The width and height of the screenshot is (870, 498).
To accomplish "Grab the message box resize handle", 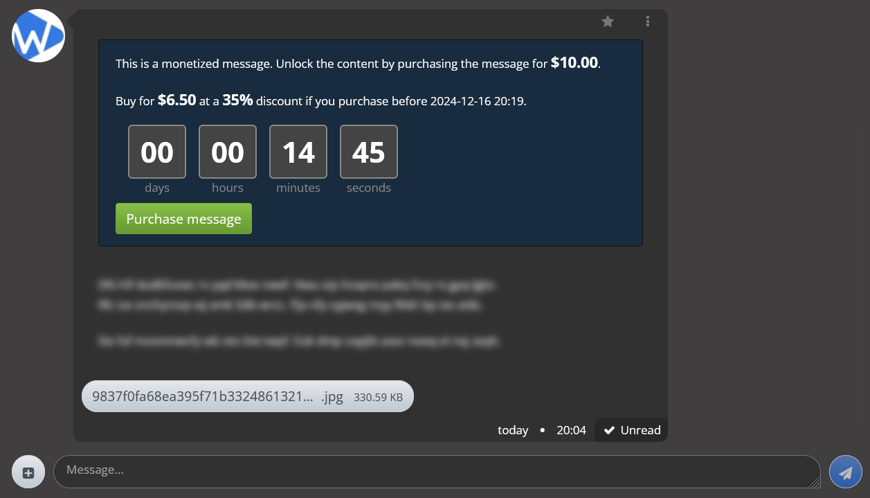I will point(814,482).
